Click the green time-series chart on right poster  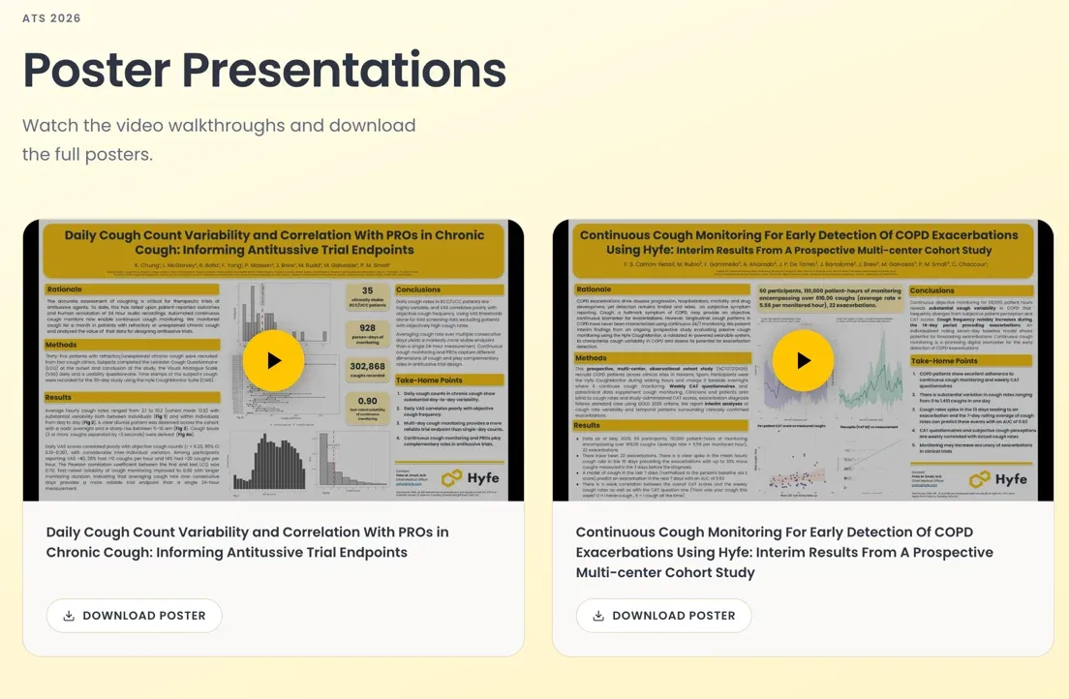[869, 372]
